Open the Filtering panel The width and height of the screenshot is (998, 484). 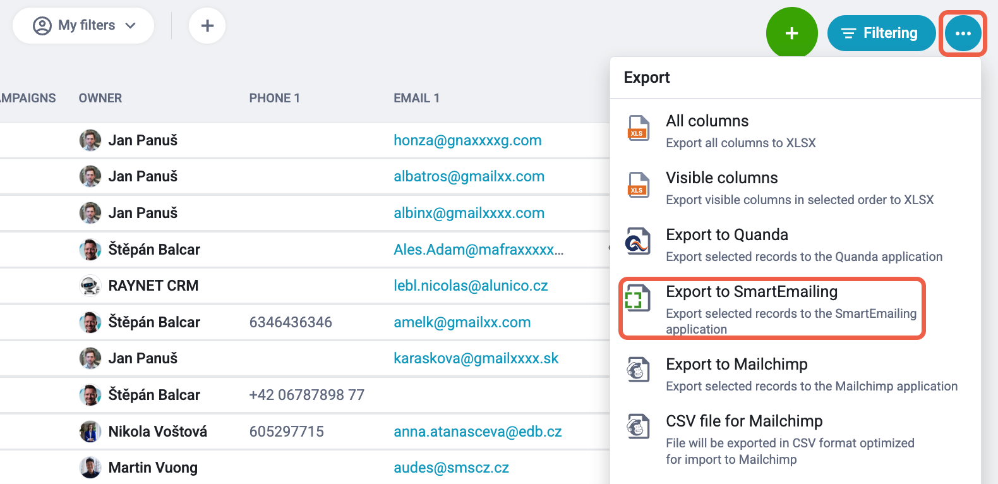click(x=881, y=33)
